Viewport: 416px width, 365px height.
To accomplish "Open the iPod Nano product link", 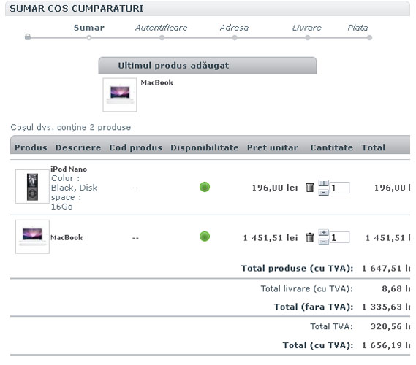I will coord(69,169).
